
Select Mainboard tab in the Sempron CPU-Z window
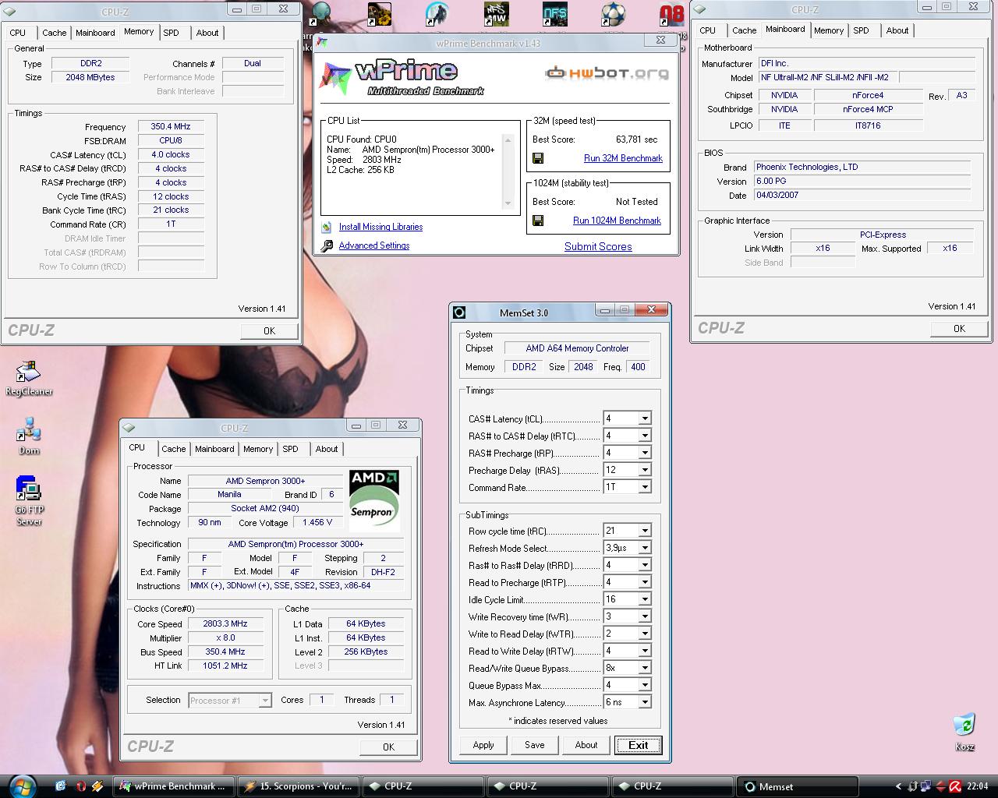(214, 449)
